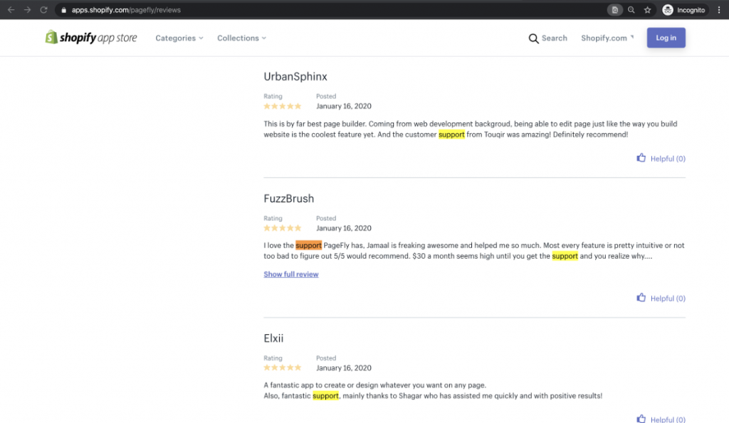Image resolution: width=729 pixels, height=423 pixels.
Task: Click the star rating on FuzzBrush review
Action: pyautogui.click(x=282, y=228)
